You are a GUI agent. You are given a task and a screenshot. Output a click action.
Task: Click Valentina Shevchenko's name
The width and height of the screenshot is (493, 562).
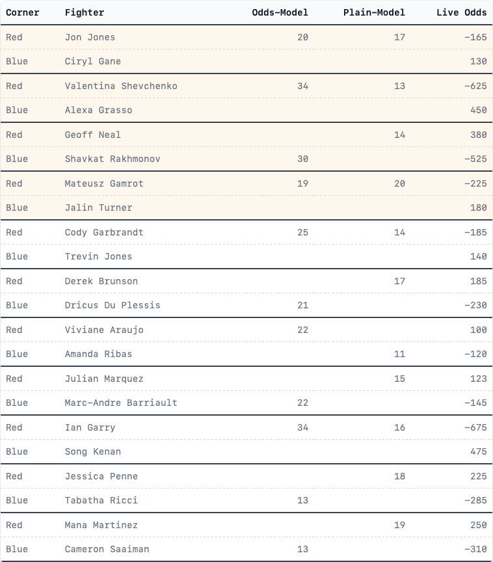(121, 86)
